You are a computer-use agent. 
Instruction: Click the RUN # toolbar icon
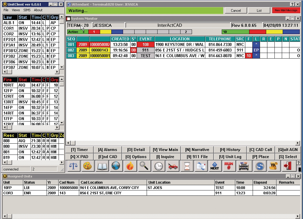229,166
